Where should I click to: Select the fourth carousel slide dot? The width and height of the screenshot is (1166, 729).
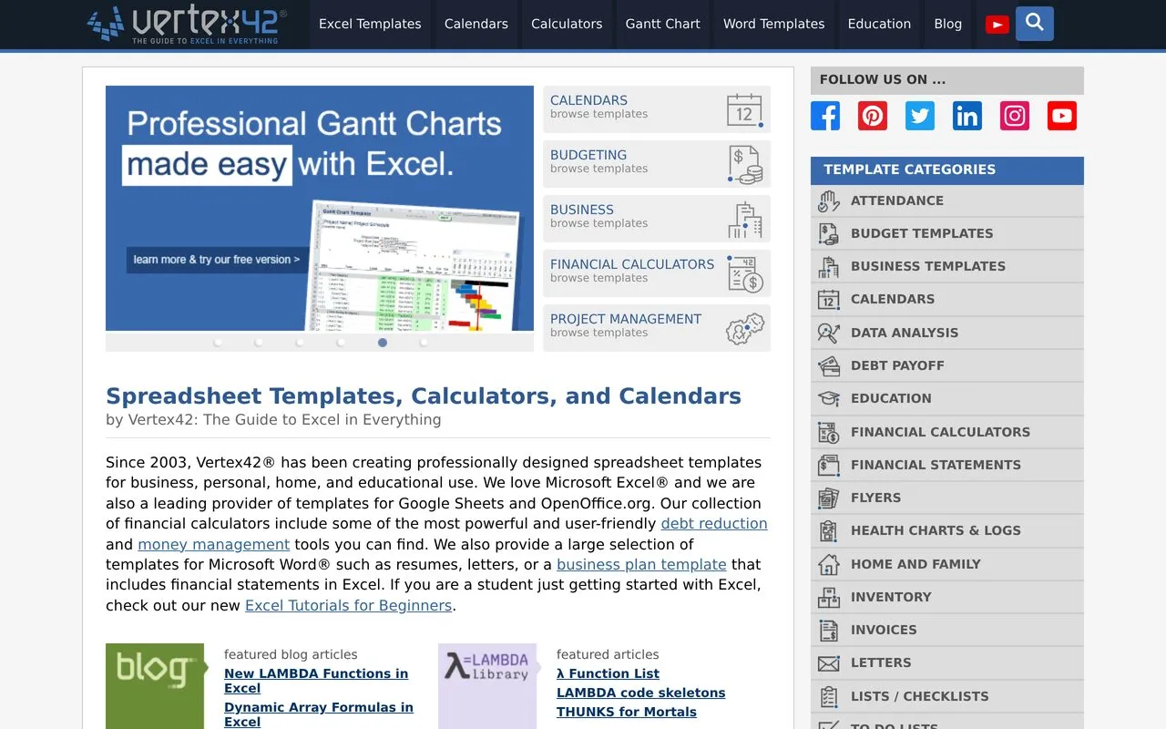pyautogui.click(x=341, y=343)
